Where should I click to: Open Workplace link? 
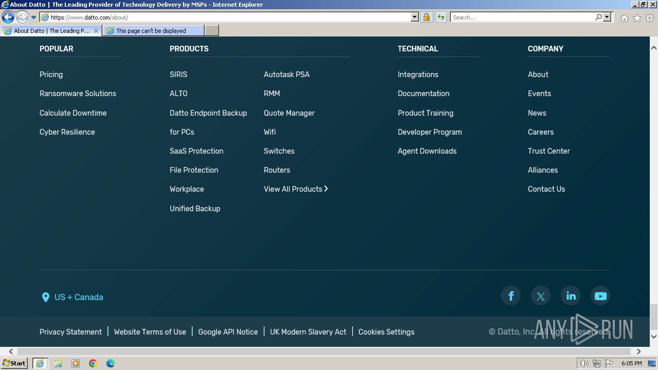tap(187, 189)
